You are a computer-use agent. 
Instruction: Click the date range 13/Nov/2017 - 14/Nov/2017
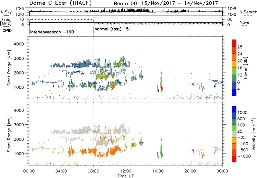[x=180, y=3]
